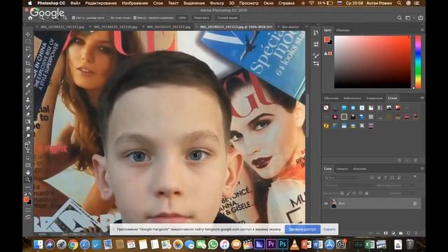Click the 'Полный экран' button
Viewport: 448px width, 252px height.
click(x=227, y=17)
